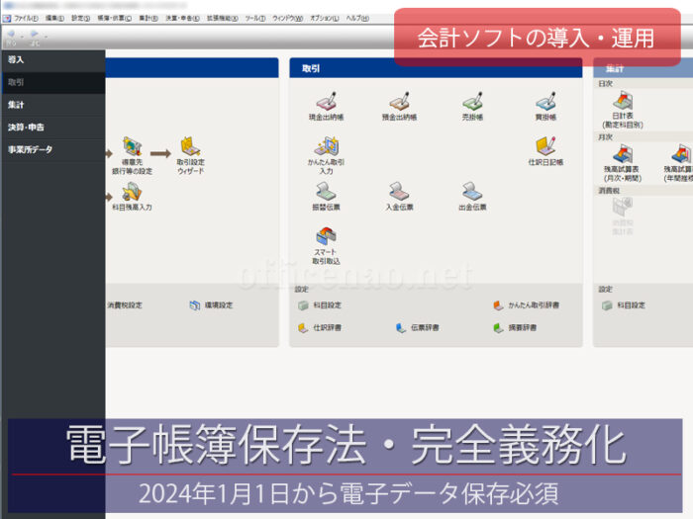Open the ウィンドウ menu
Viewport: 693px width, 519px height.
[287, 18]
